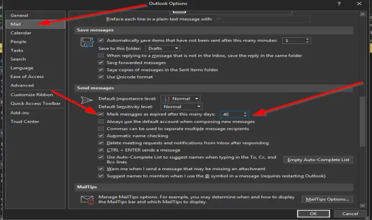Toggle automatically save unsent items checkbox
372x220 pixels.
(101, 40)
